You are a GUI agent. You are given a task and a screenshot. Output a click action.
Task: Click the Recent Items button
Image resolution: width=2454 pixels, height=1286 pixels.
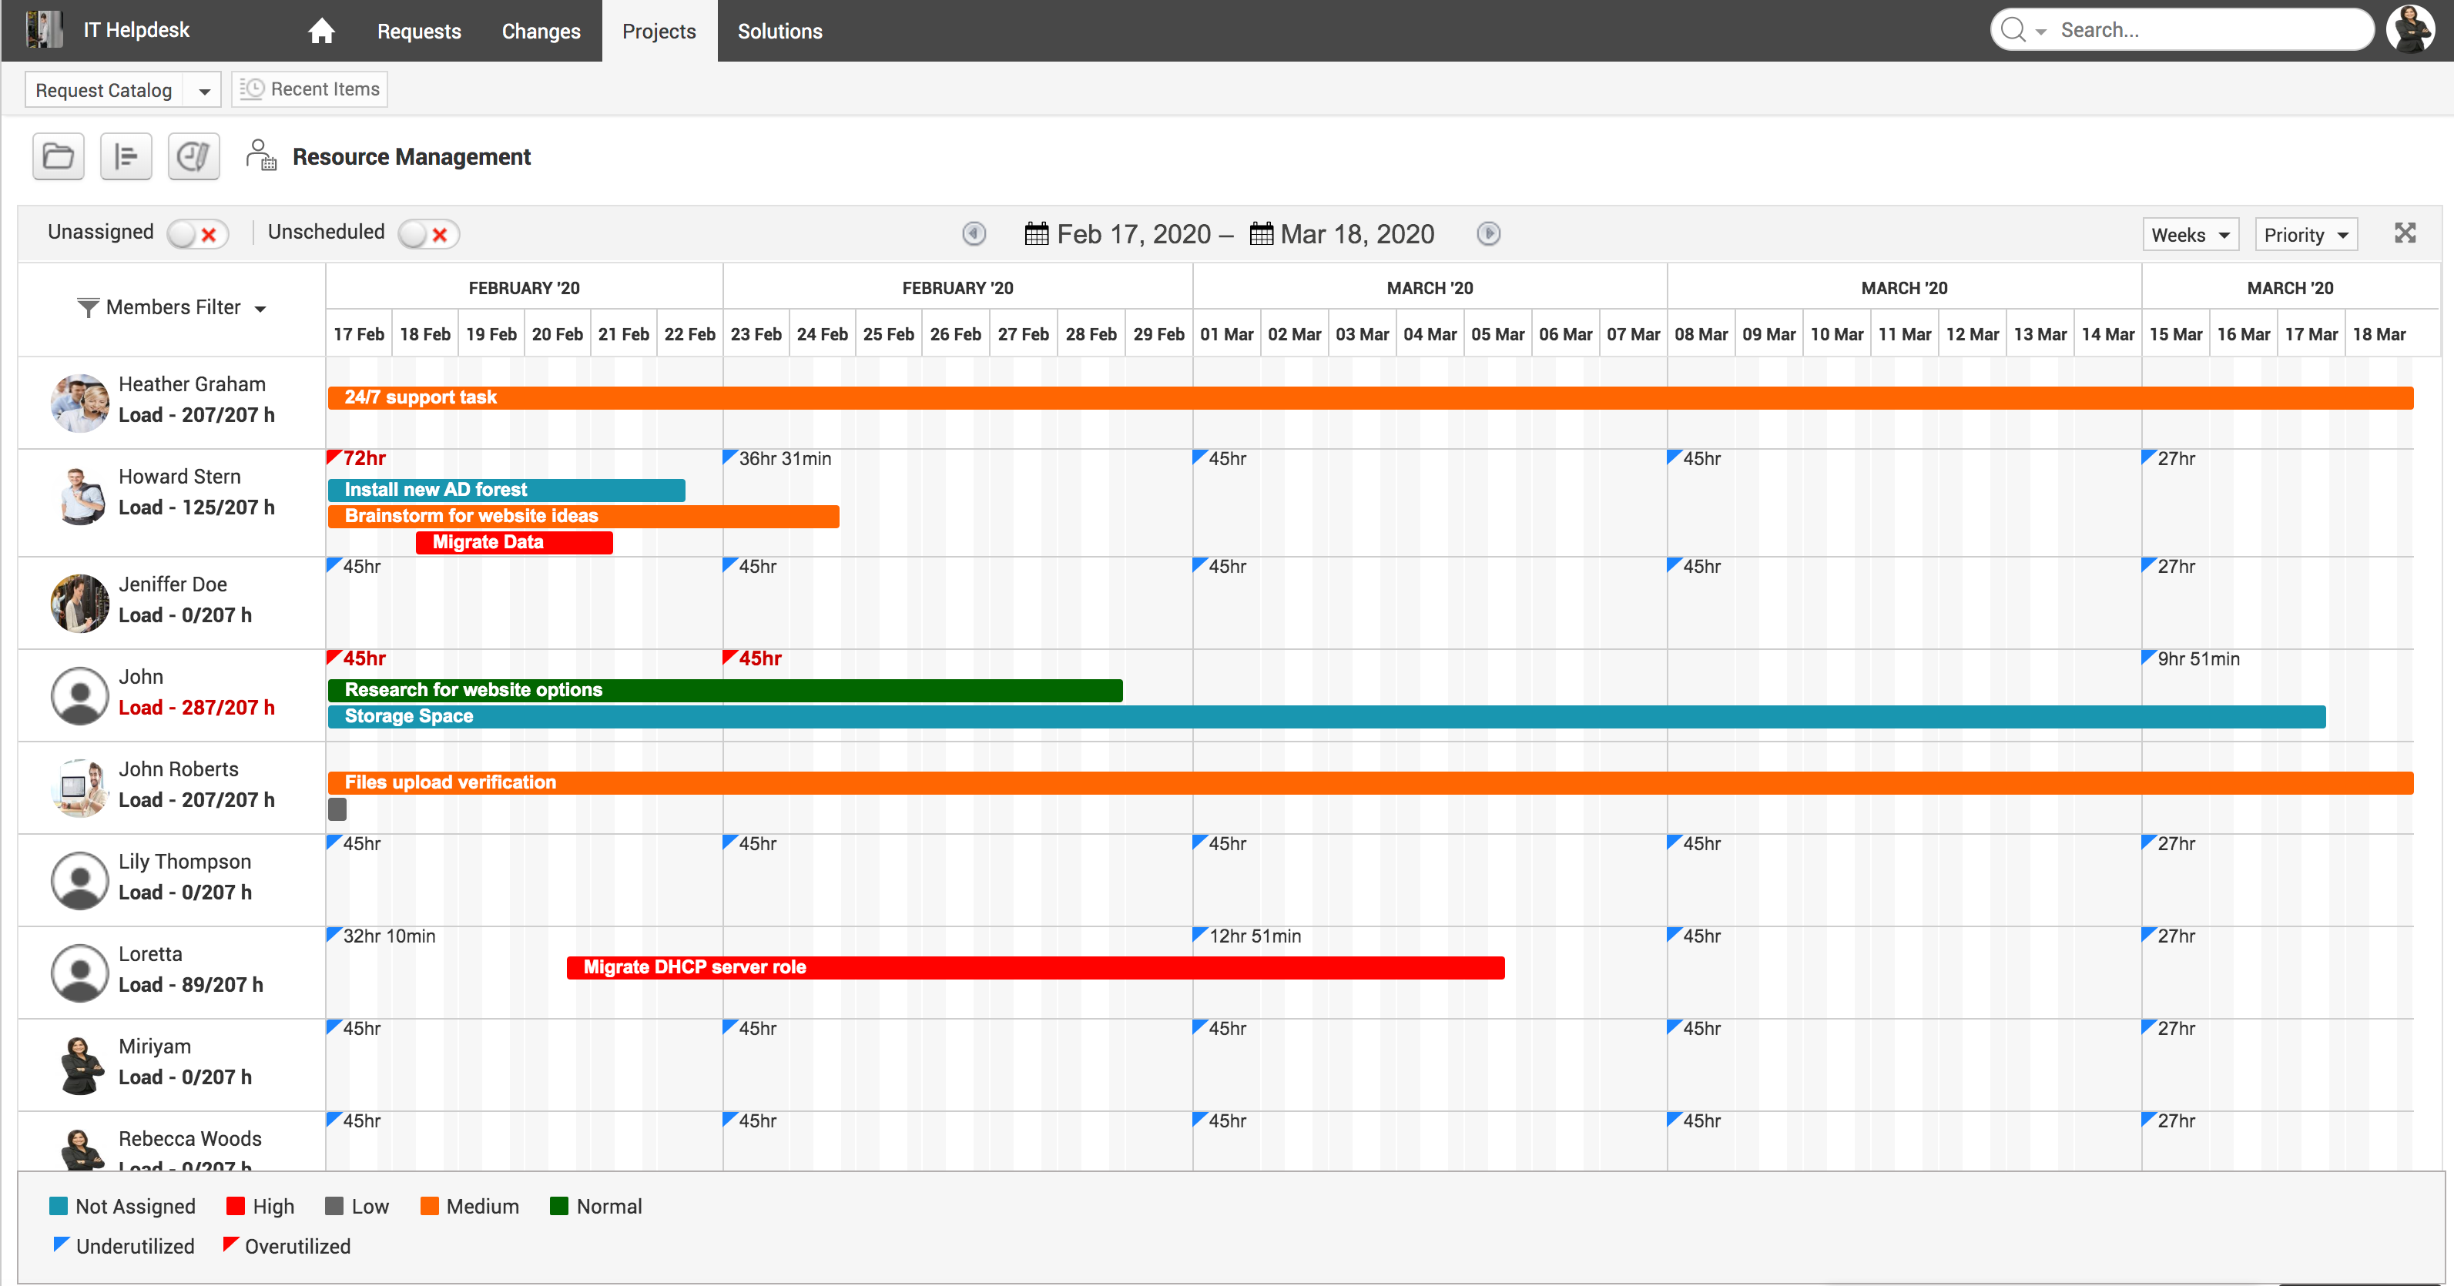tap(310, 89)
